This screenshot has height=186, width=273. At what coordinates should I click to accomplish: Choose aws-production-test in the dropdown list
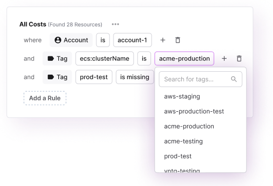(x=194, y=111)
